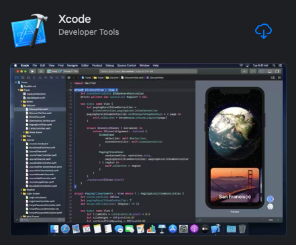The image size is (296, 245).
Task: Stop the build with the square button
Action: point(41,71)
